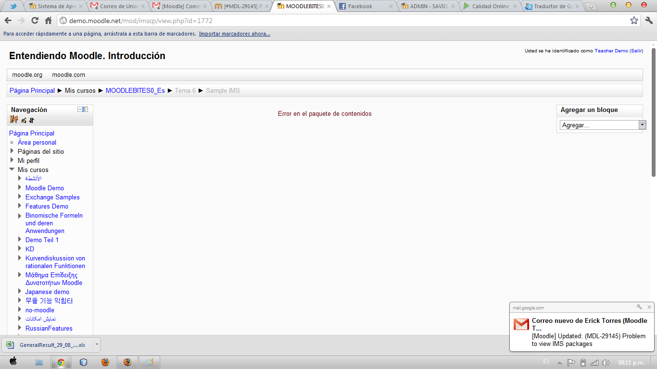
Task: Switch to the Traductor de Go tab
Action: click(552, 6)
